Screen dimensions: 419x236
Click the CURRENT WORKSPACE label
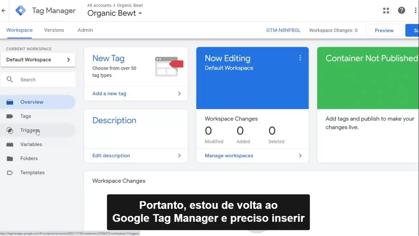pyautogui.click(x=29, y=49)
